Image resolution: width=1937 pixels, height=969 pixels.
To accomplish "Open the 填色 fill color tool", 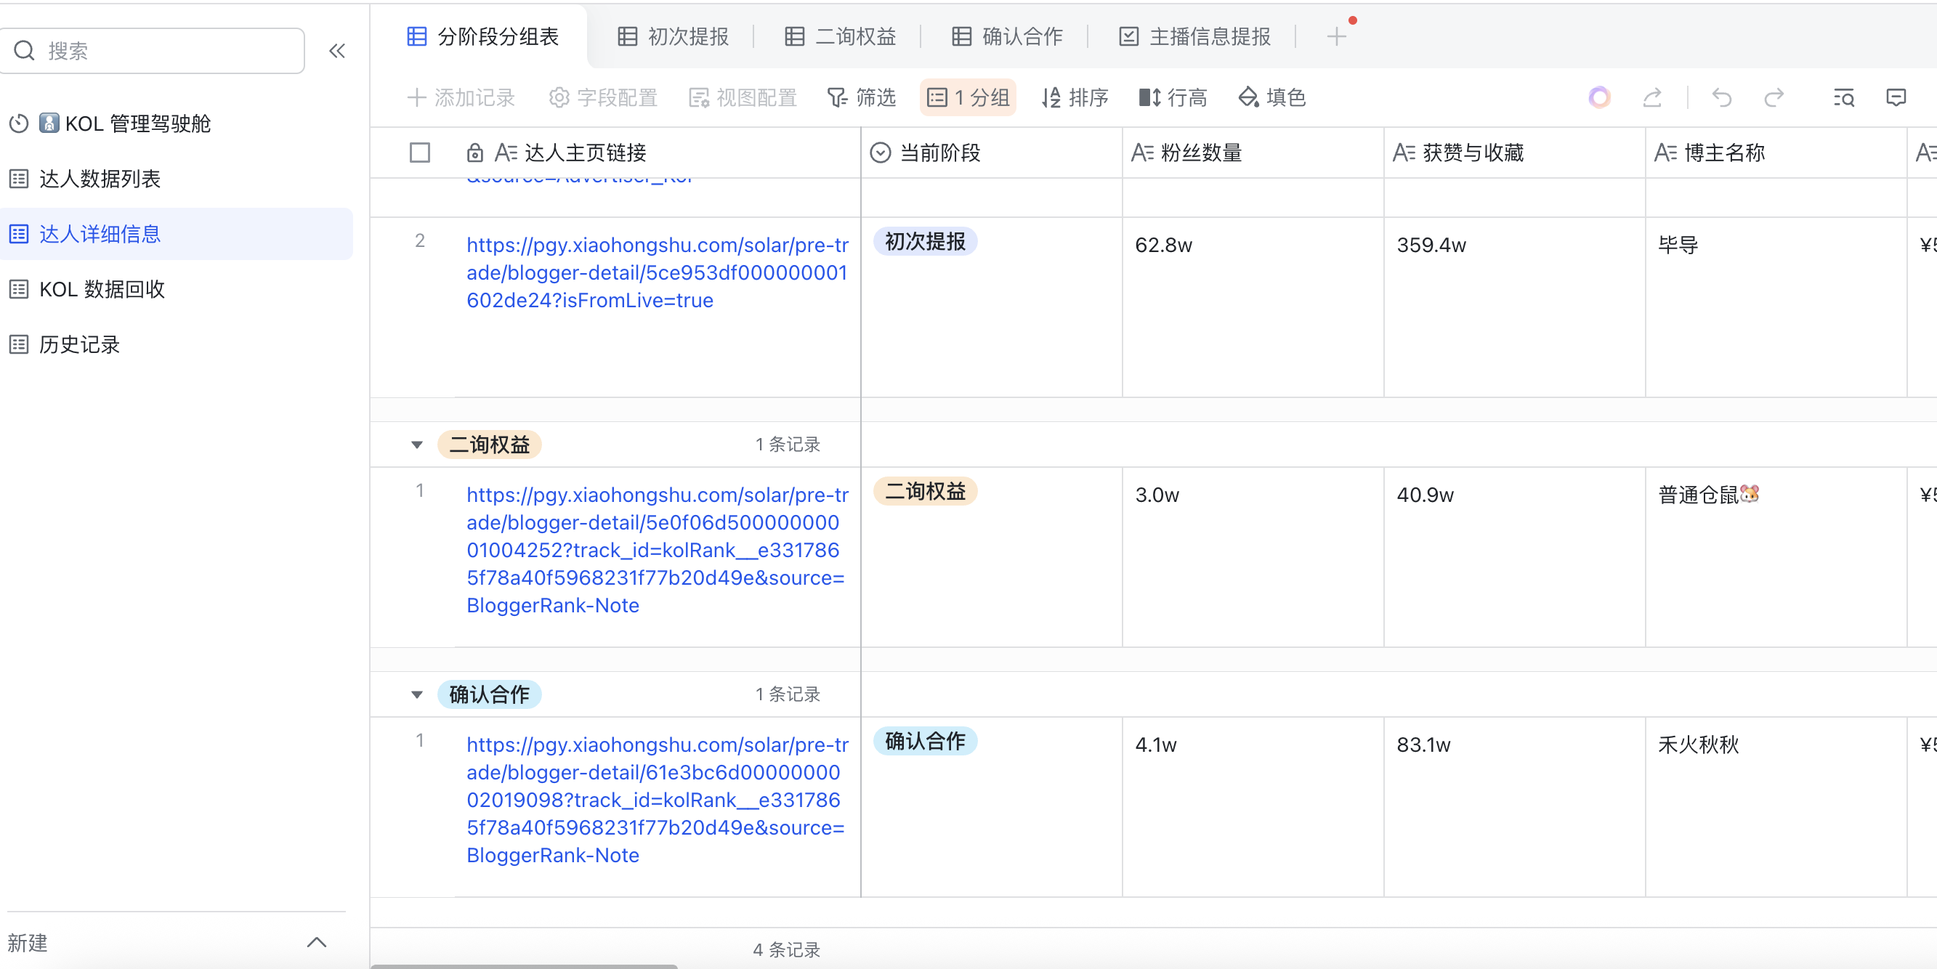I will tap(1271, 98).
